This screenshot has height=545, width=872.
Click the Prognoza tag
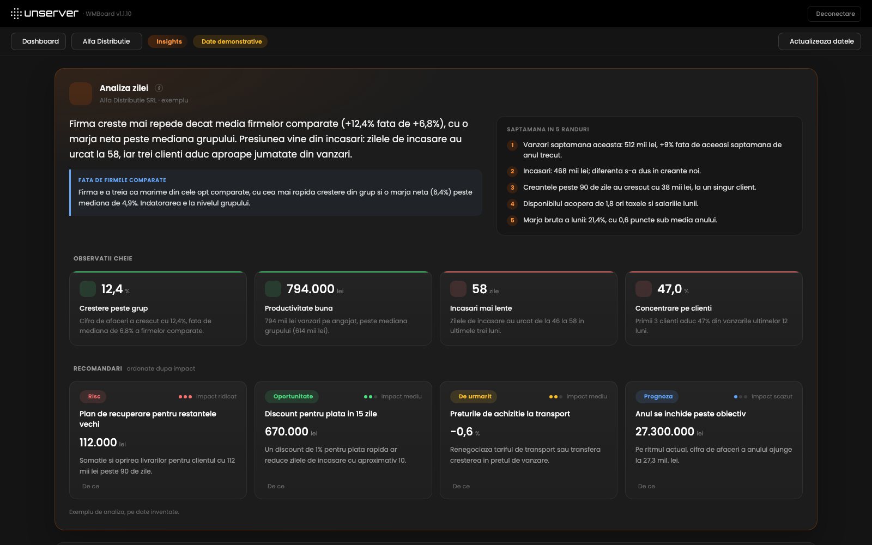pos(657,397)
